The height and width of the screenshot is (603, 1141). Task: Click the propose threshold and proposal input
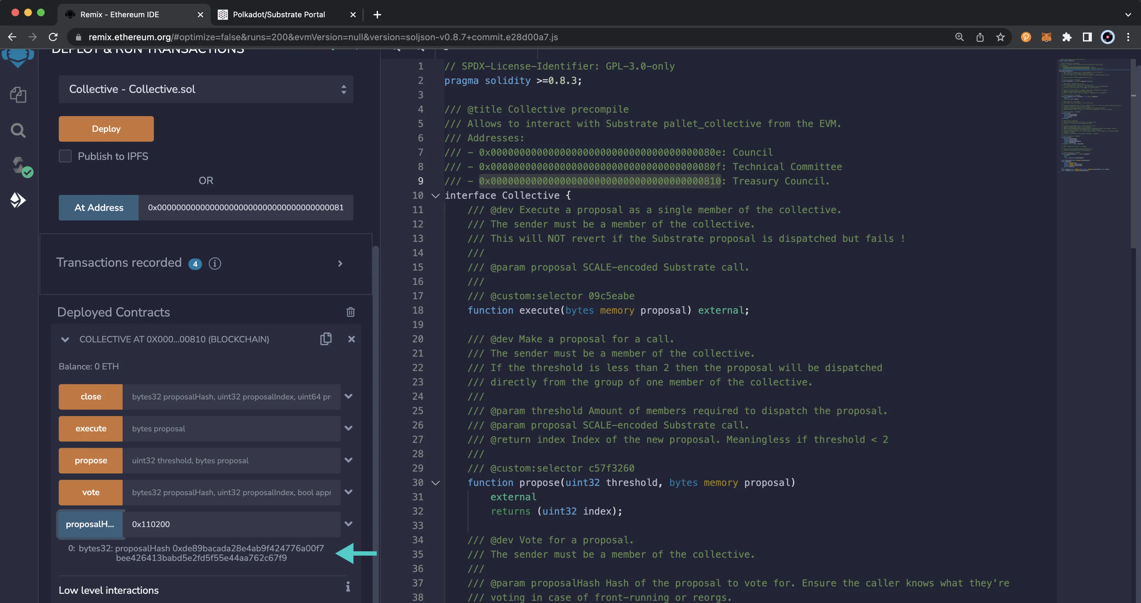tap(231, 460)
